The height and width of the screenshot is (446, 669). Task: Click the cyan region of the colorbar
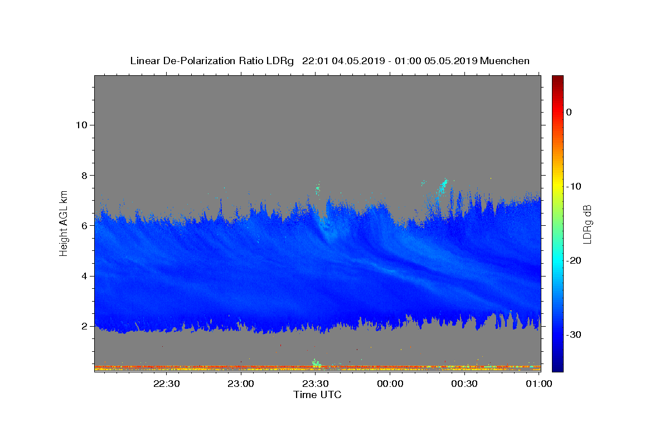pyautogui.click(x=557, y=259)
